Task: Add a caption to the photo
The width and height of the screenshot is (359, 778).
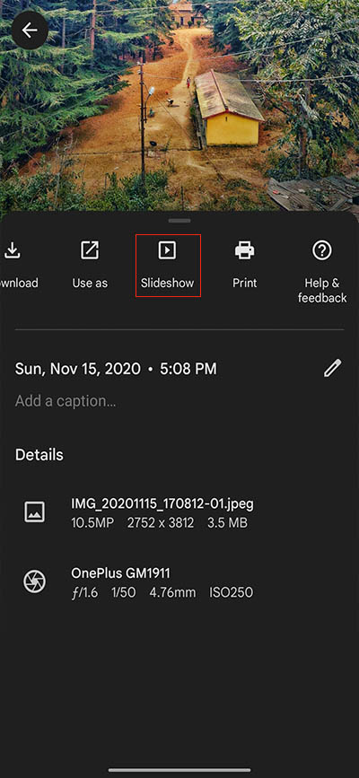Action: (x=66, y=401)
